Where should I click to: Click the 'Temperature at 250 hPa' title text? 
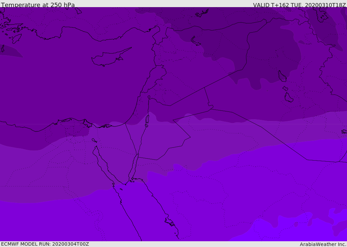[x=38, y=5]
